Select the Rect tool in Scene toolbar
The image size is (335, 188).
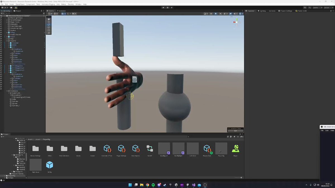pos(49,30)
